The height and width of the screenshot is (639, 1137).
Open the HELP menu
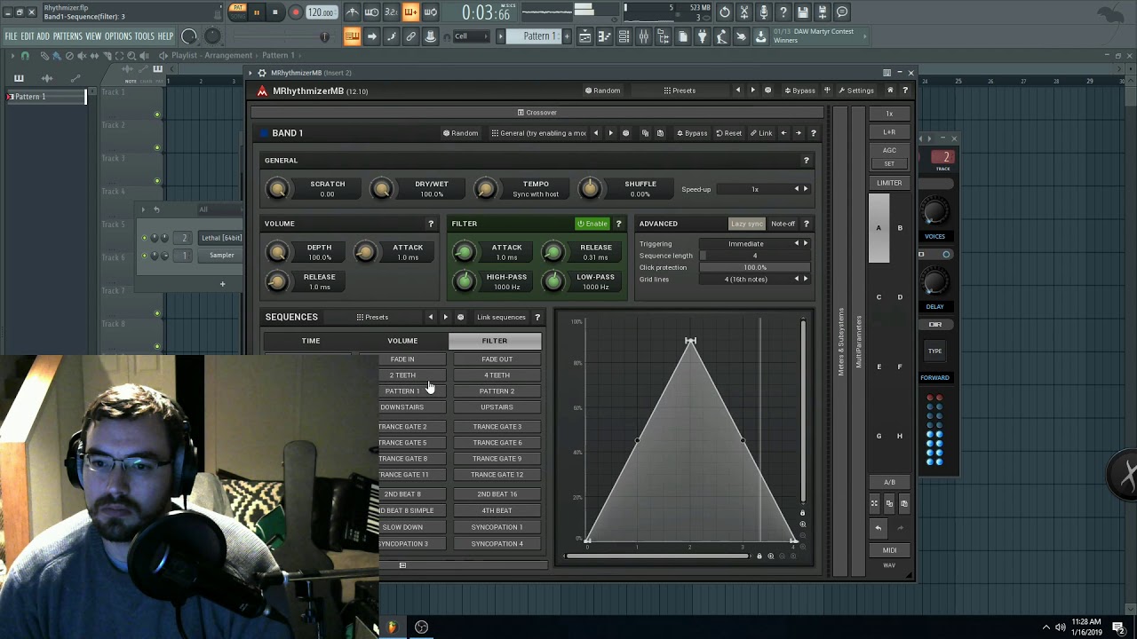pos(166,36)
